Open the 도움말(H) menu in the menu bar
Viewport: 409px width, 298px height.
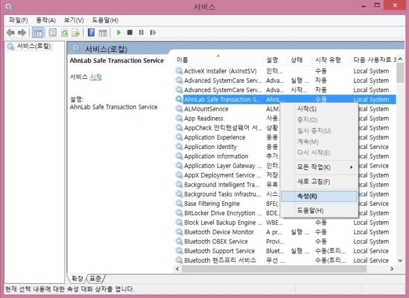tap(105, 20)
